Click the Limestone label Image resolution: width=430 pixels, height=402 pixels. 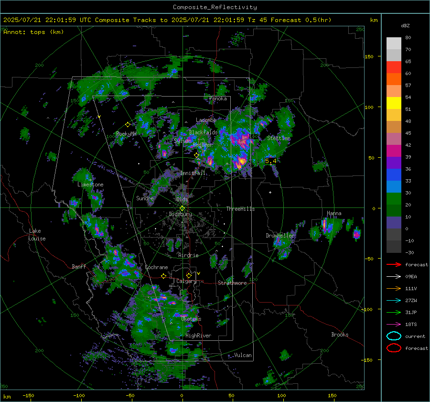tap(90, 185)
